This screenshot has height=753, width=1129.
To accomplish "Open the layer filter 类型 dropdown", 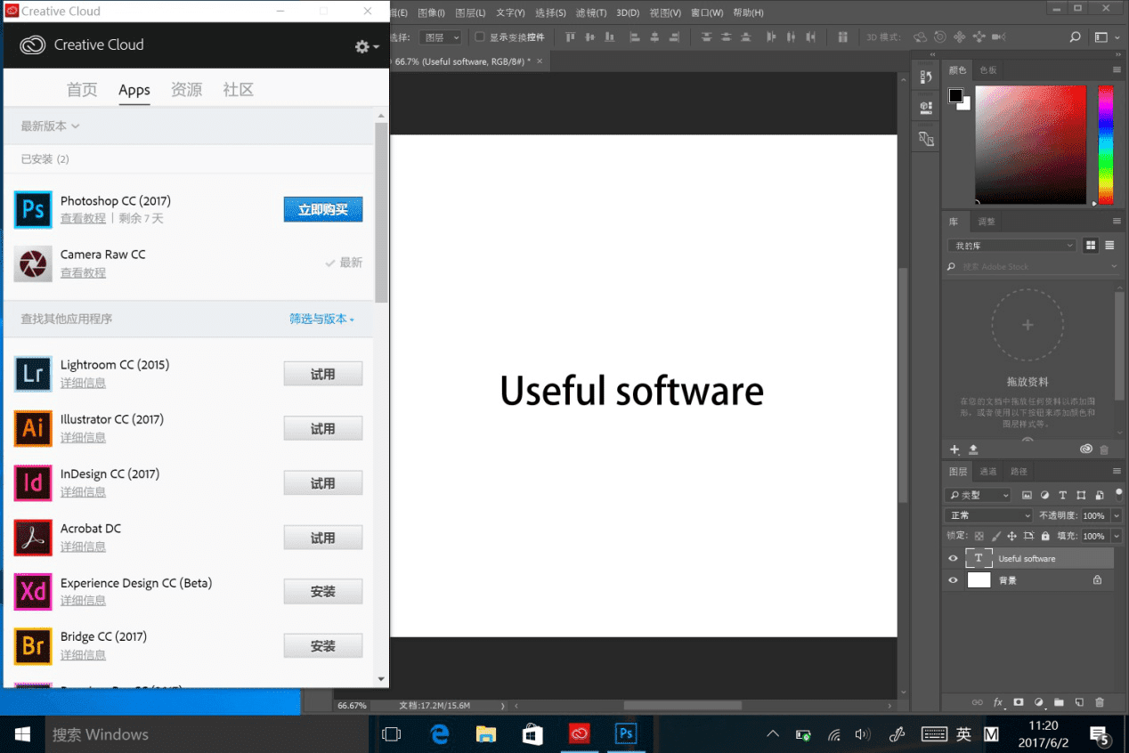I will click(x=979, y=495).
